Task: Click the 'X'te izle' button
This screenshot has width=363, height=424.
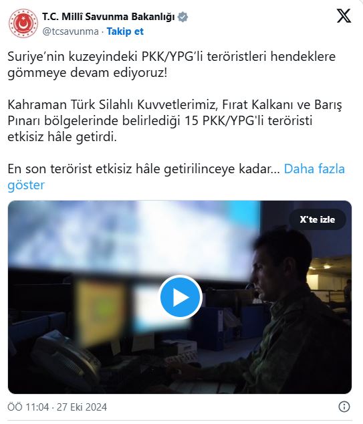Action: point(318,219)
